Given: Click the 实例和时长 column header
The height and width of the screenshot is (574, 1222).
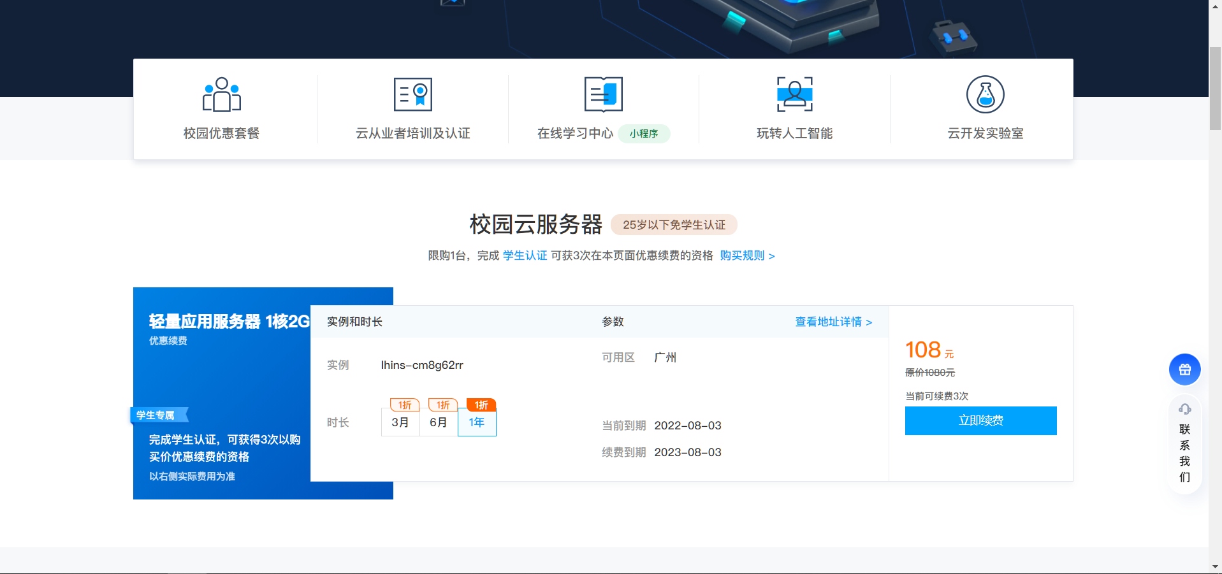Looking at the screenshot, I should click(354, 322).
